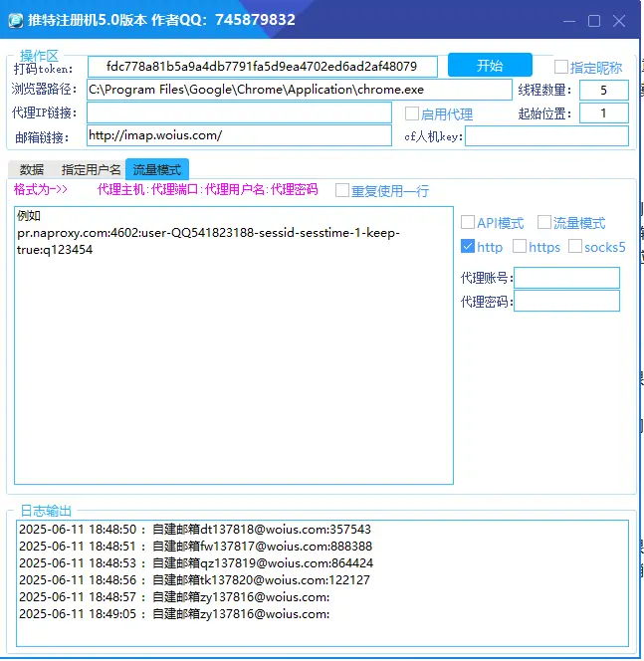The width and height of the screenshot is (644, 661).
Task: Open the 指定用户名 tab
Action: (91, 169)
